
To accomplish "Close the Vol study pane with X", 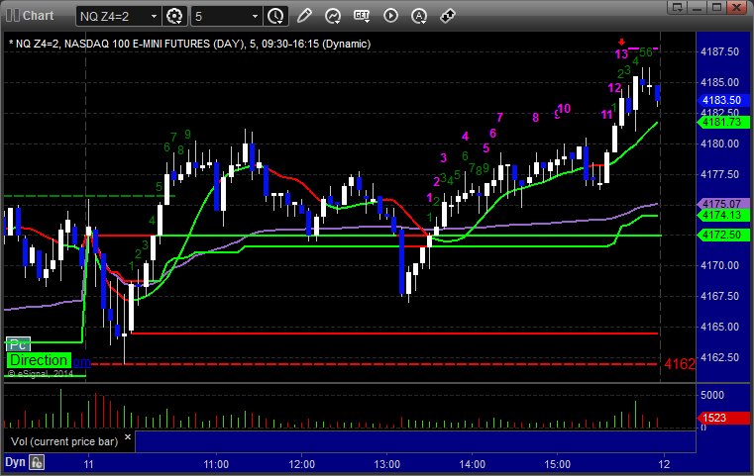I will [128, 437].
